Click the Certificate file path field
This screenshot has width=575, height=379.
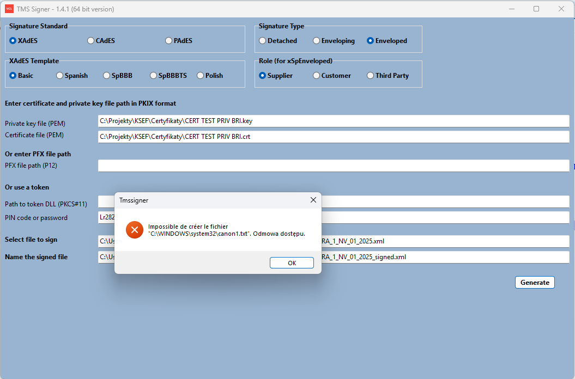(333, 137)
